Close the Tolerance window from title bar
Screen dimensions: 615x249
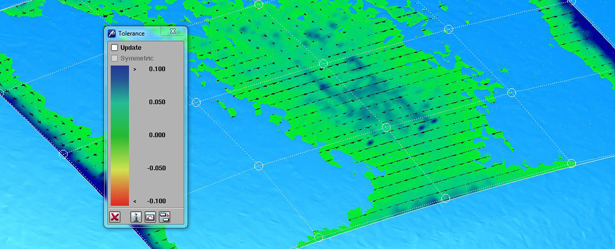click(x=173, y=32)
